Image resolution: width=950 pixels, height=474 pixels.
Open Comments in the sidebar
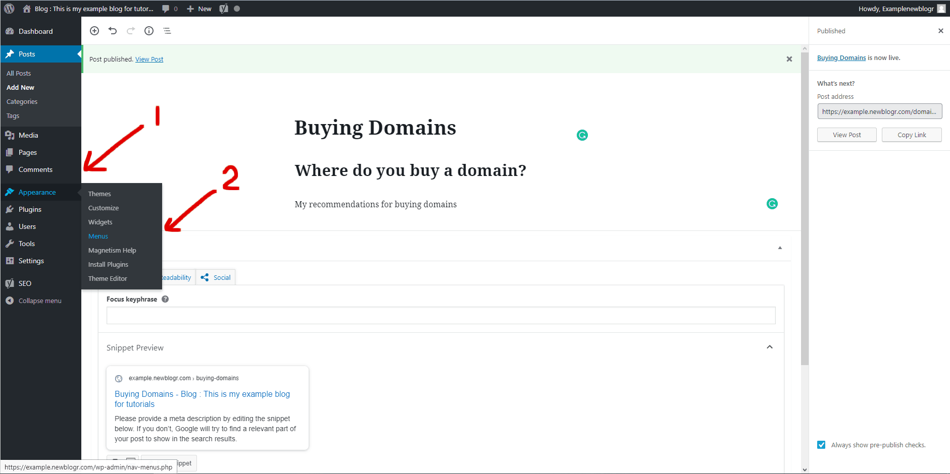40,169
